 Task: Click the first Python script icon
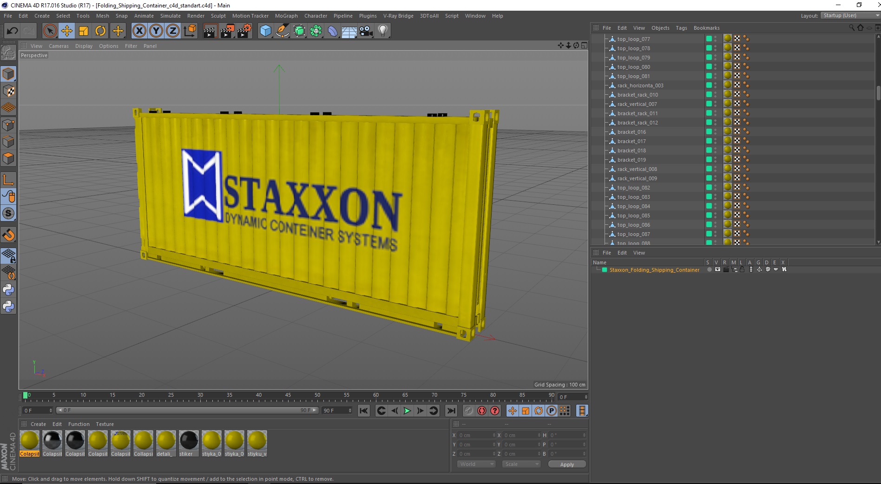coord(8,290)
